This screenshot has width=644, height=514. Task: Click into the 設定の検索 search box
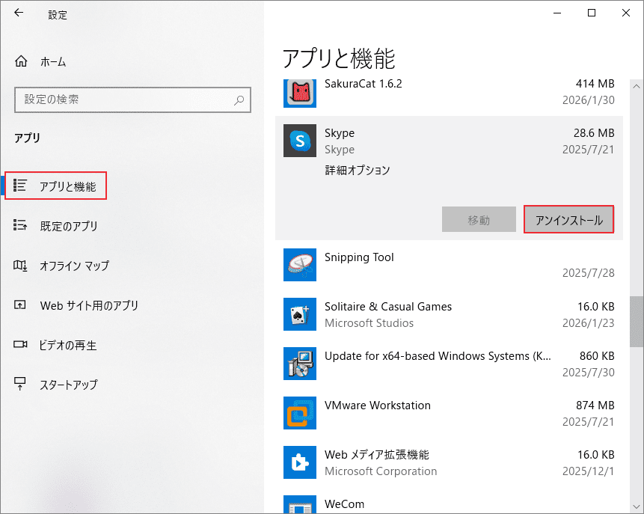(132, 100)
